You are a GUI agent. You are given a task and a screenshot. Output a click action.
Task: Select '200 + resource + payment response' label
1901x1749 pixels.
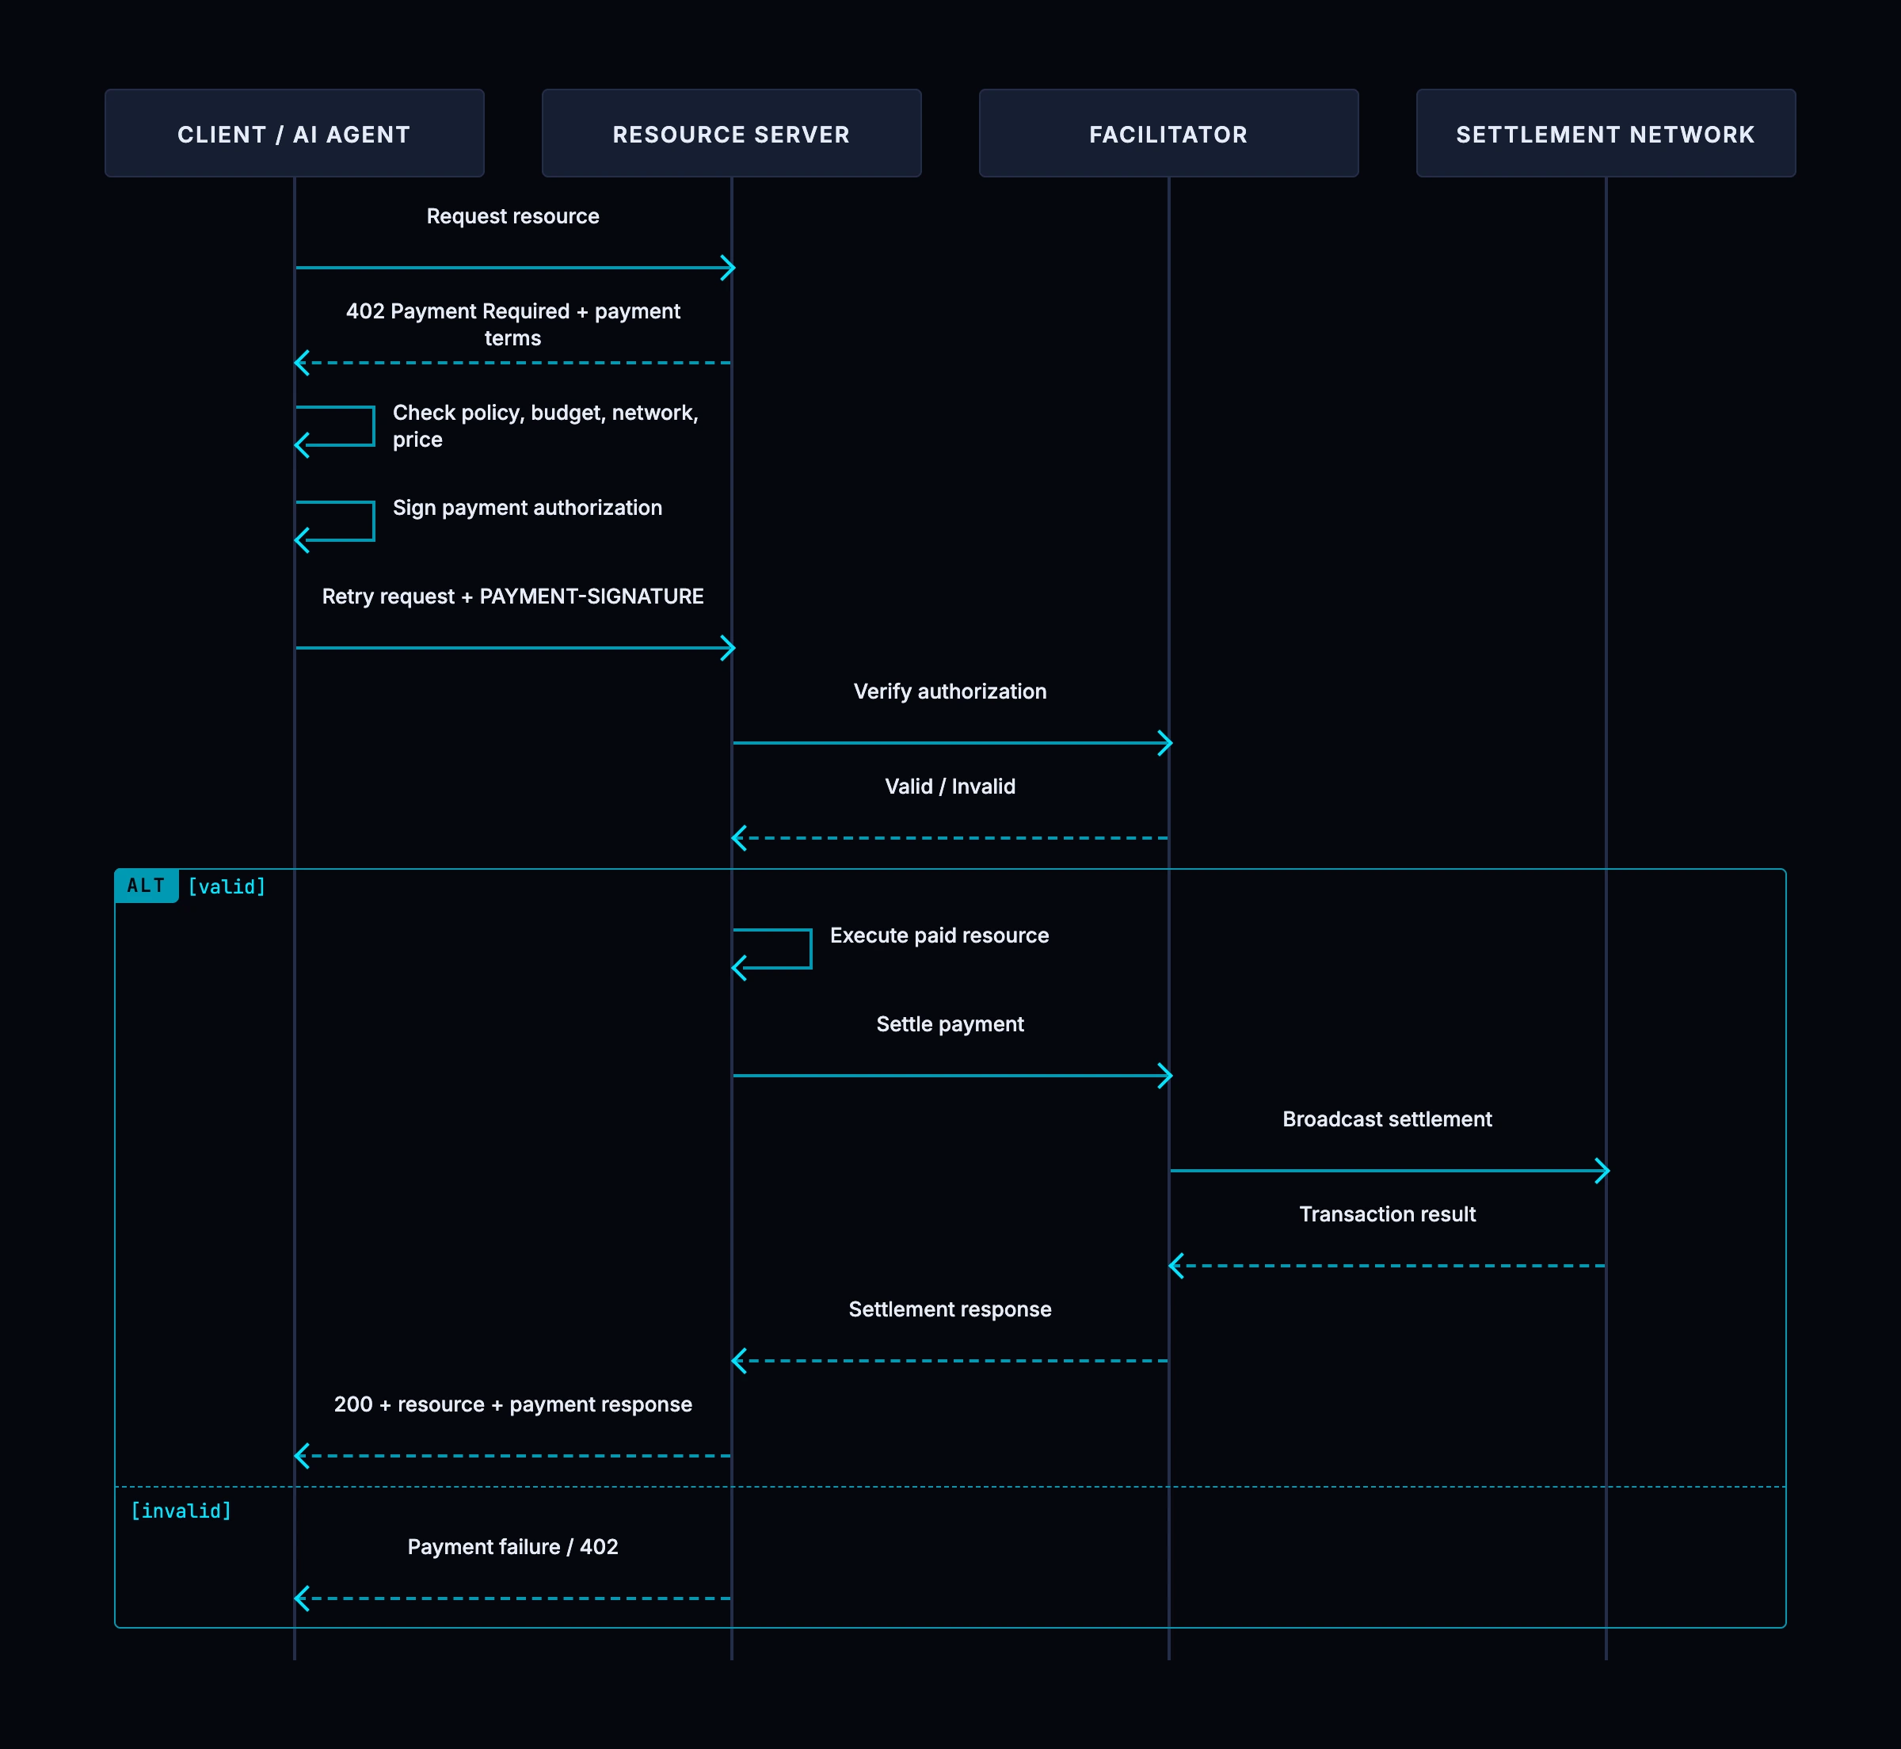point(512,1404)
